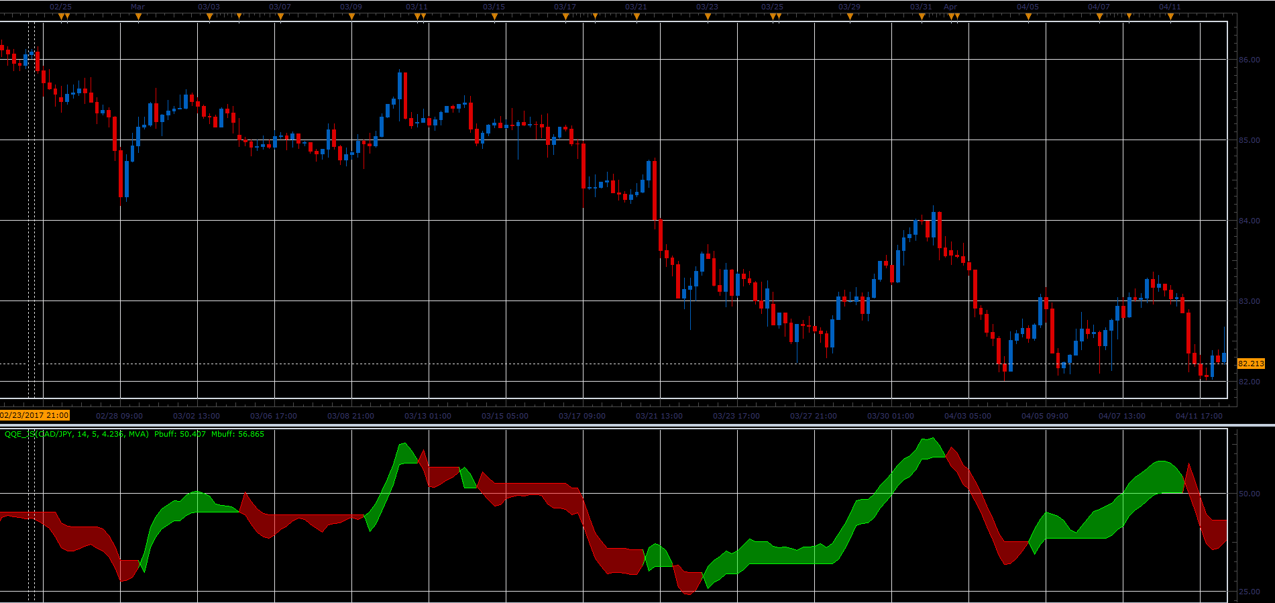
Task: Select the QQE_JS indicator label text
Action: 76,435
